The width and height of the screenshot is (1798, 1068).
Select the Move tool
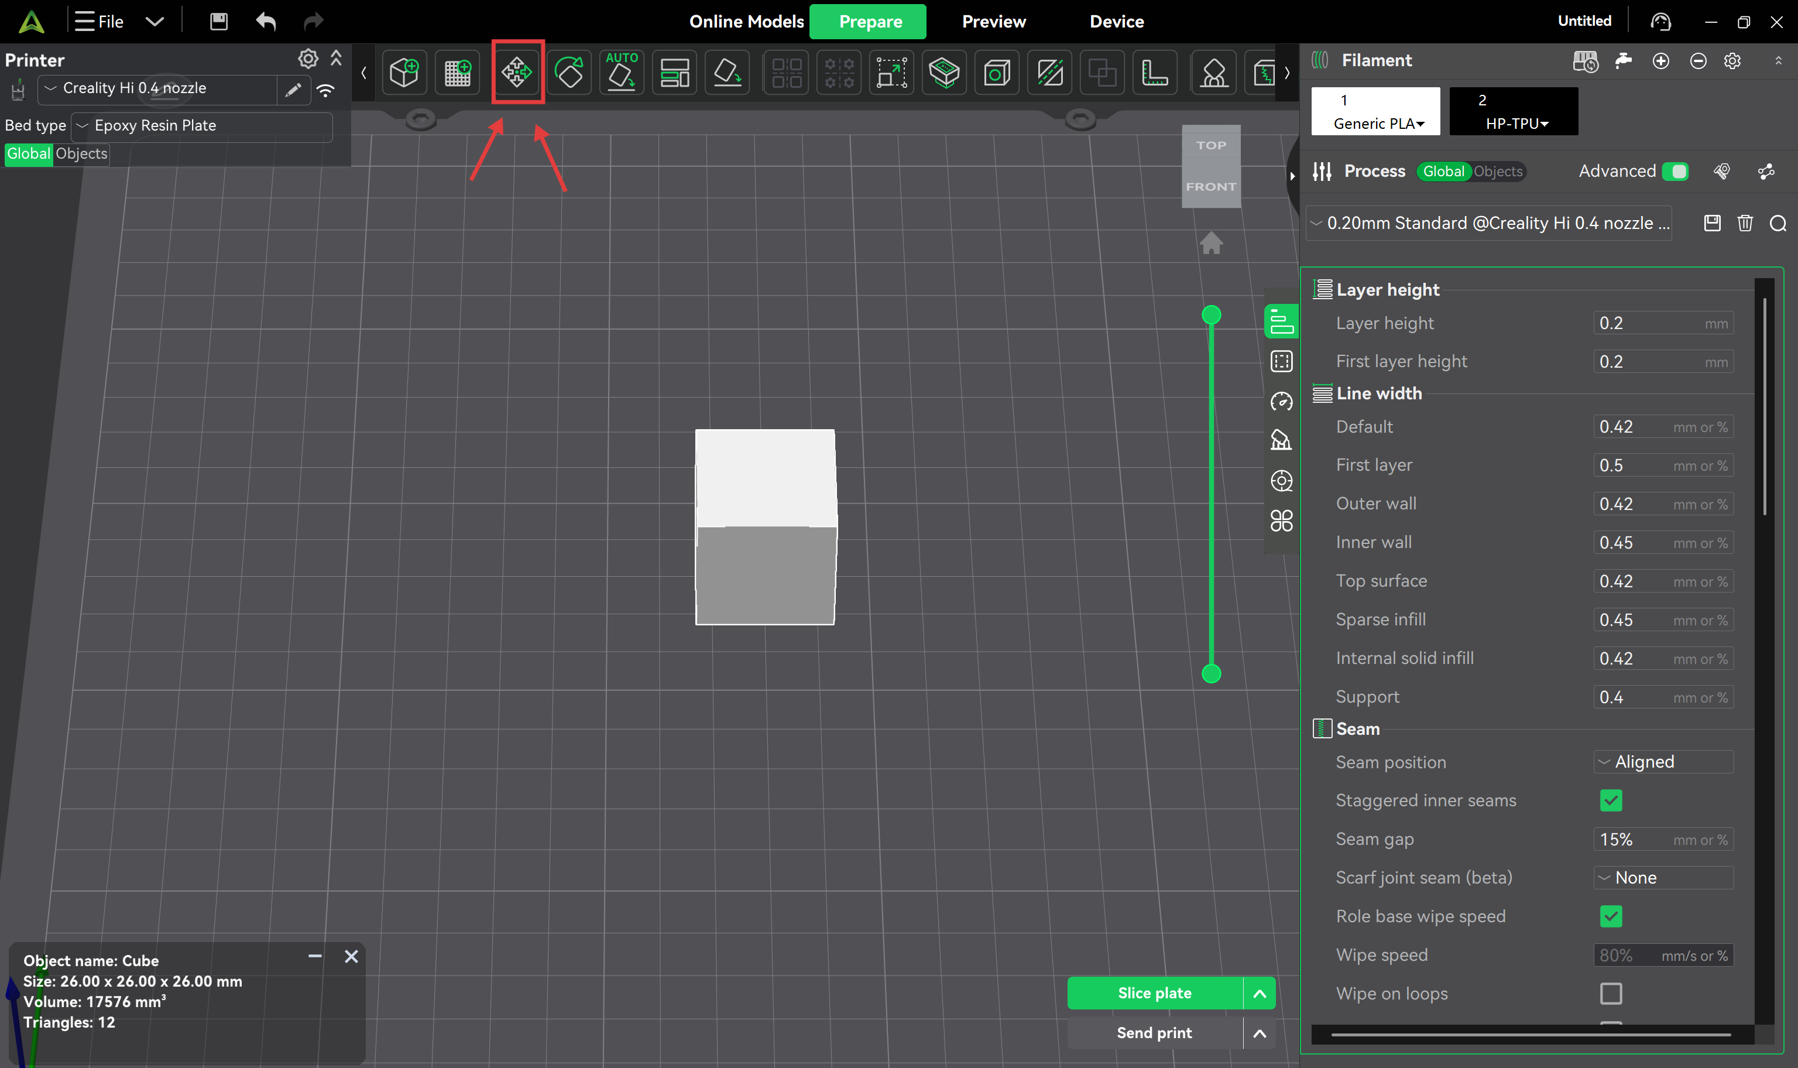click(x=517, y=72)
